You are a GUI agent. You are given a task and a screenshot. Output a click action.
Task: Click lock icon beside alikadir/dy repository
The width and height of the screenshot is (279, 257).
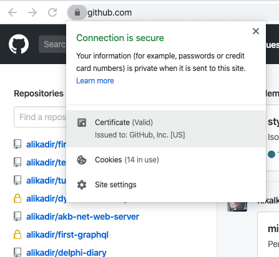click(17, 199)
